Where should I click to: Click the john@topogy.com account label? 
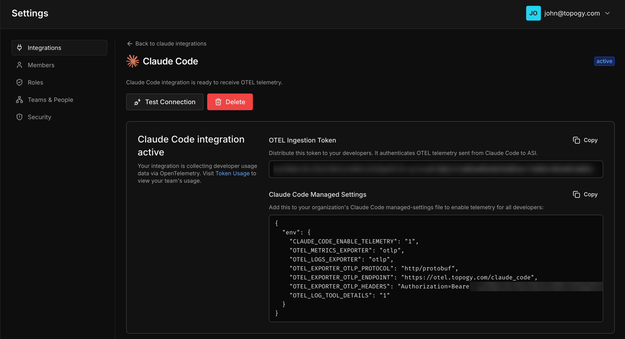pyautogui.click(x=572, y=13)
